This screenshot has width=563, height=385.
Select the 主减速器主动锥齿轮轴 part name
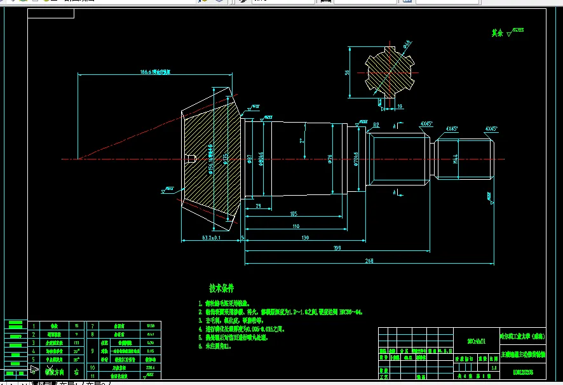click(x=523, y=355)
